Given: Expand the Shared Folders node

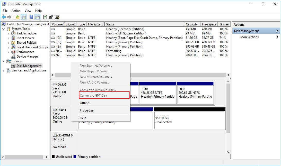Looking at the screenshot, I should pyautogui.click(x=8, y=43).
